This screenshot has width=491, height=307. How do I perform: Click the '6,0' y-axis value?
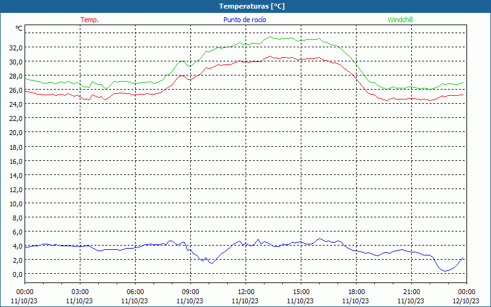(18, 232)
